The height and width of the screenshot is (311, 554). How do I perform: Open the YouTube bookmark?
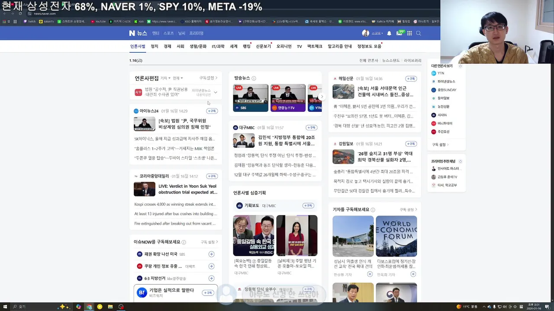pos(98,21)
